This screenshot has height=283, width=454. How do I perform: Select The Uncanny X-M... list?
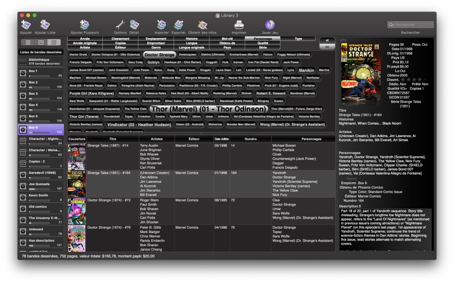41,220
